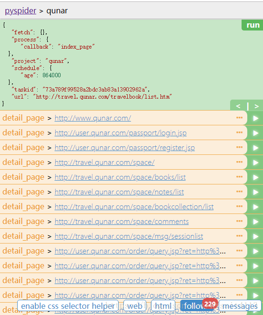Run the space/books/list task play icon
The image size is (263, 315).
pyautogui.click(x=255, y=177)
